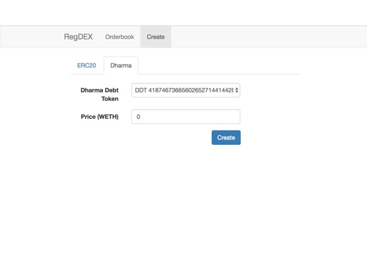
Task: Click the blue Create button
Action: pos(226,137)
